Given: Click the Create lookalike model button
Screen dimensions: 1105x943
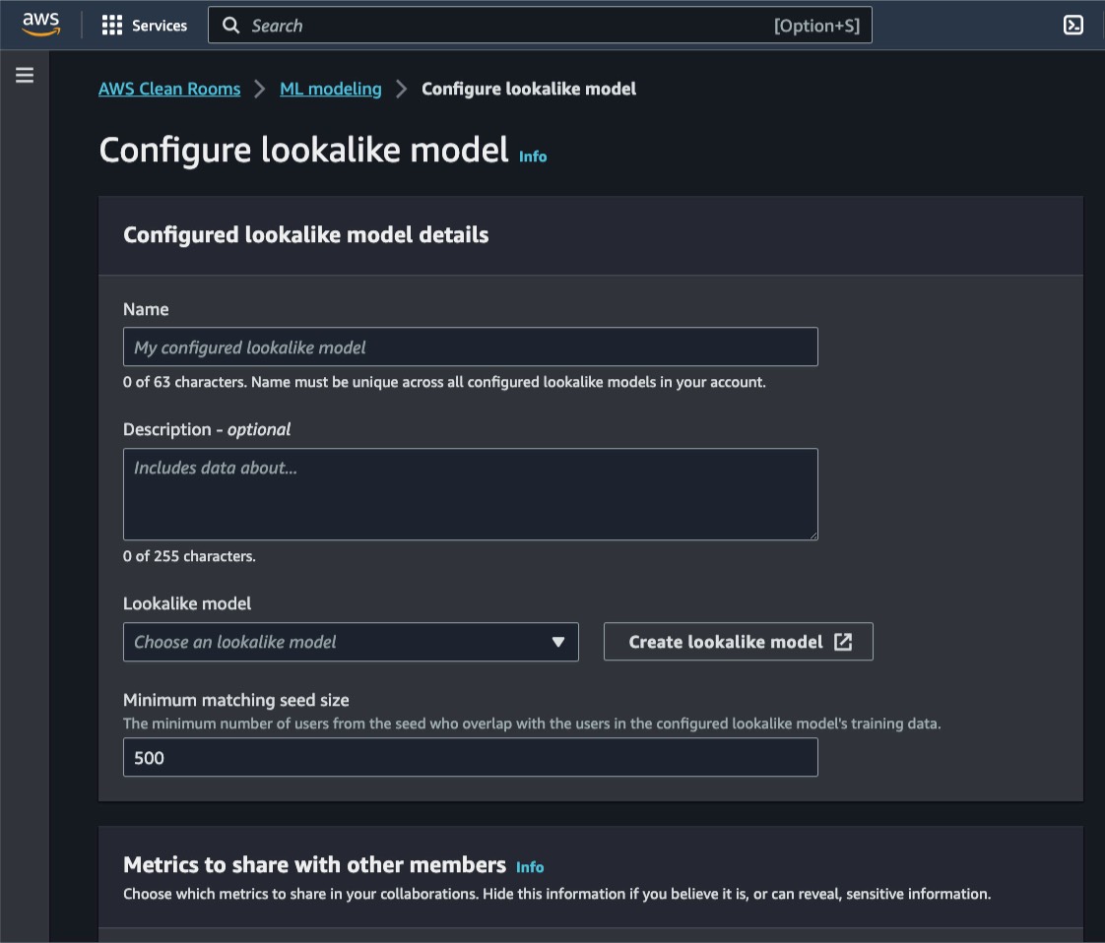Looking at the screenshot, I should [x=738, y=642].
